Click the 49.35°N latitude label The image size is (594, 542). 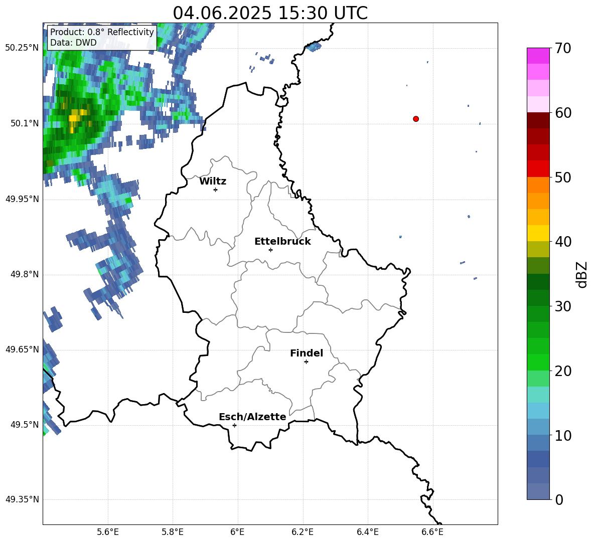22,499
